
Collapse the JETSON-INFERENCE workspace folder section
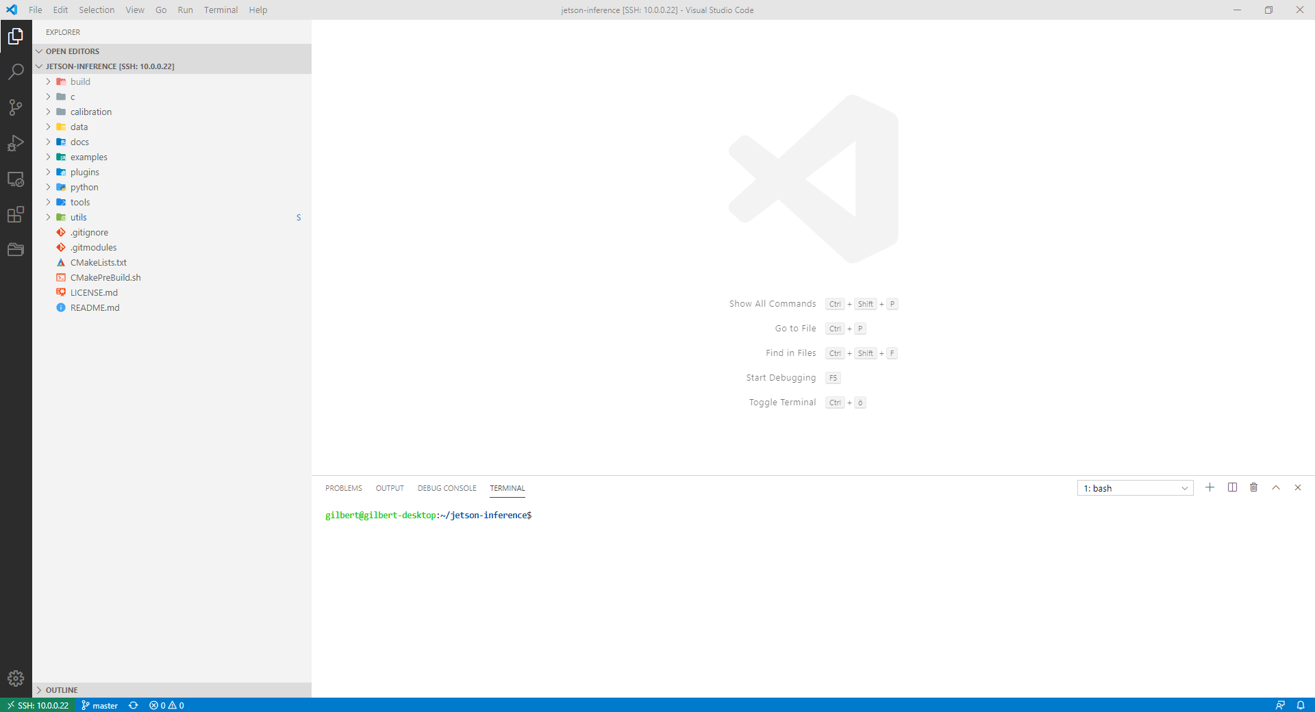pos(172,66)
